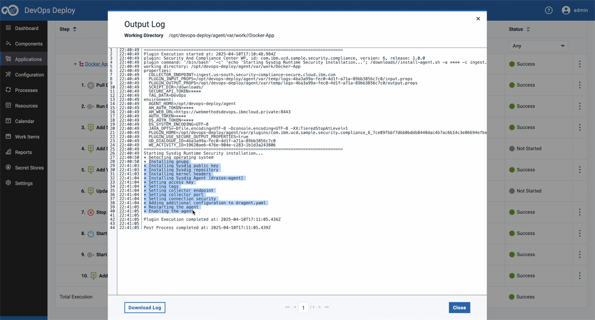Viewport: 595px width, 320px height.
Task: Click the green add icon of step 4
Action: [91, 148]
